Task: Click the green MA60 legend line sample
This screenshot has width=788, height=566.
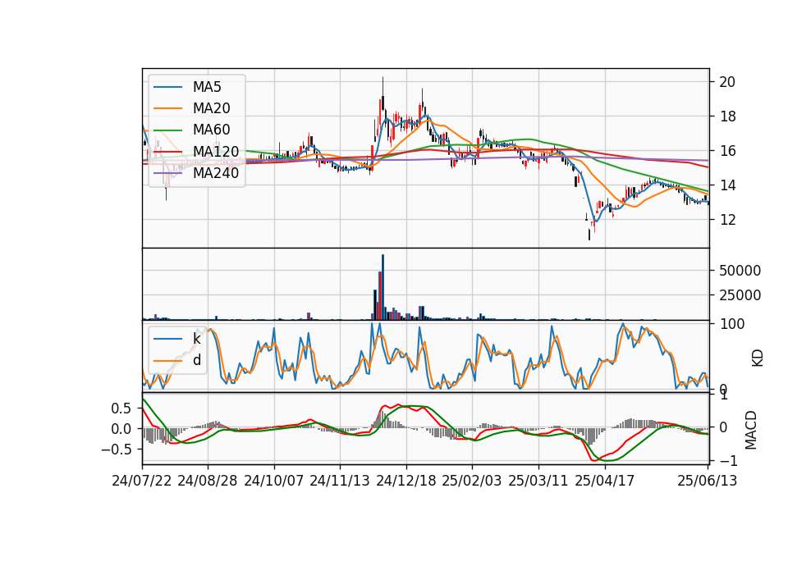Action: (167, 130)
